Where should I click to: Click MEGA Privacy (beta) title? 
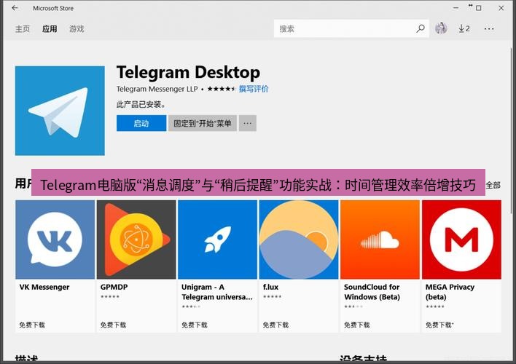click(450, 292)
